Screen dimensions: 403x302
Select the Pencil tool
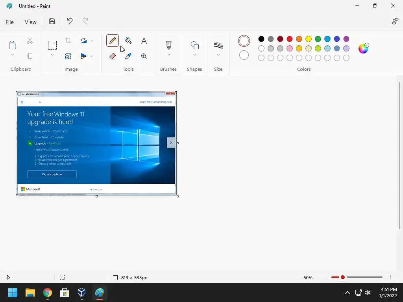click(112, 41)
